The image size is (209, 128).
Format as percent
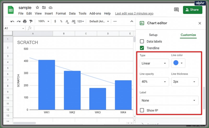point(61,21)
